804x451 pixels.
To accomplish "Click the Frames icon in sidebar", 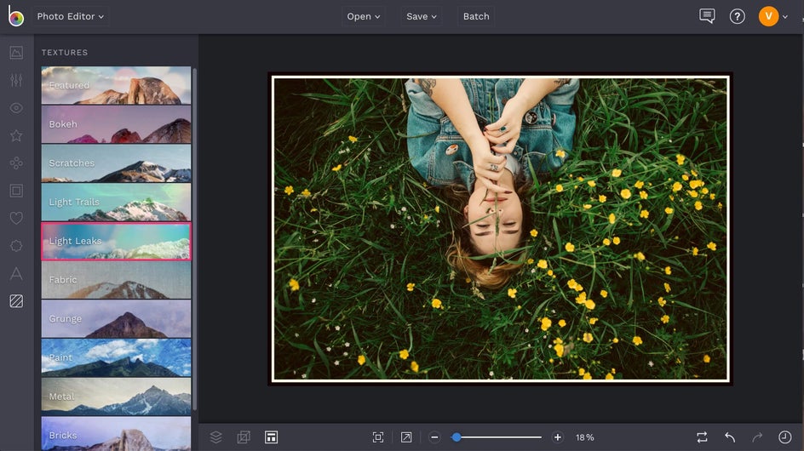I will tap(16, 191).
